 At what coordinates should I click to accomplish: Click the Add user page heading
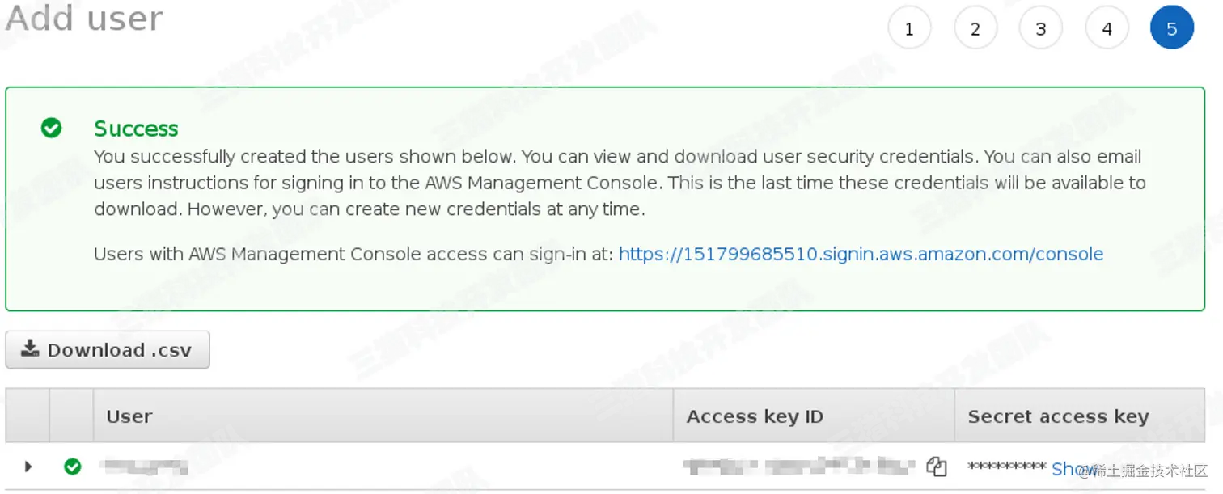tap(84, 18)
